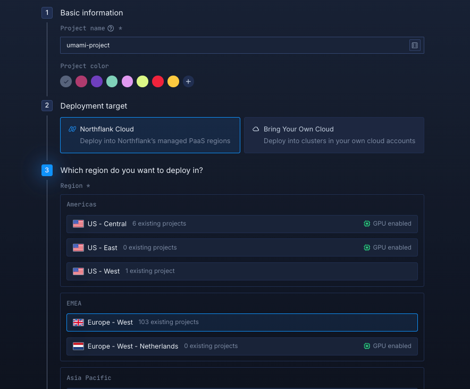The image size is (470, 389).
Task: Click the help icon beside Project name
Action: (x=111, y=28)
